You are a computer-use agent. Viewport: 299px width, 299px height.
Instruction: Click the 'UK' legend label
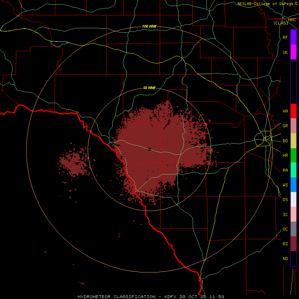(x=285, y=52)
